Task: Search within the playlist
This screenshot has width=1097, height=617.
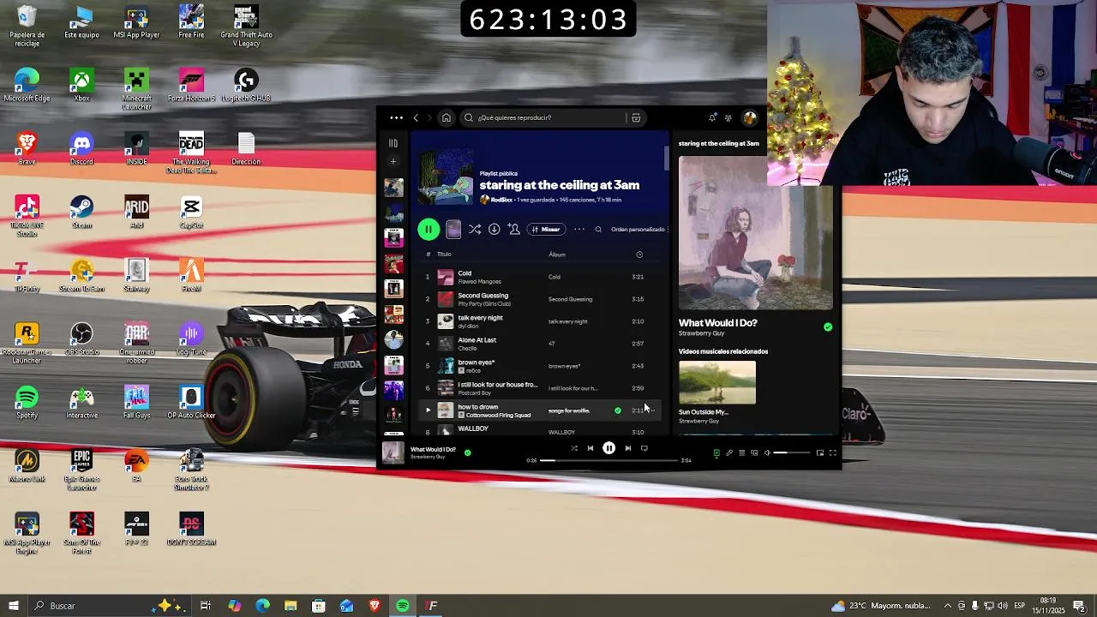Action: (x=598, y=229)
